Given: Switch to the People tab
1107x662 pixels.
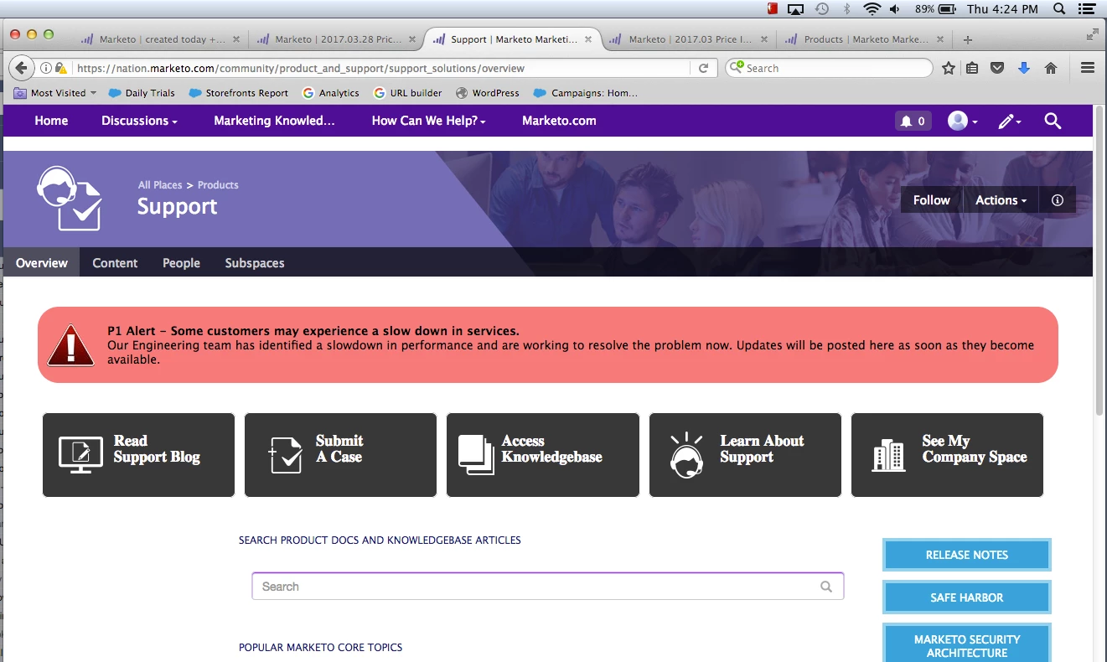Looking at the screenshot, I should pyautogui.click(x=181, y=262).
